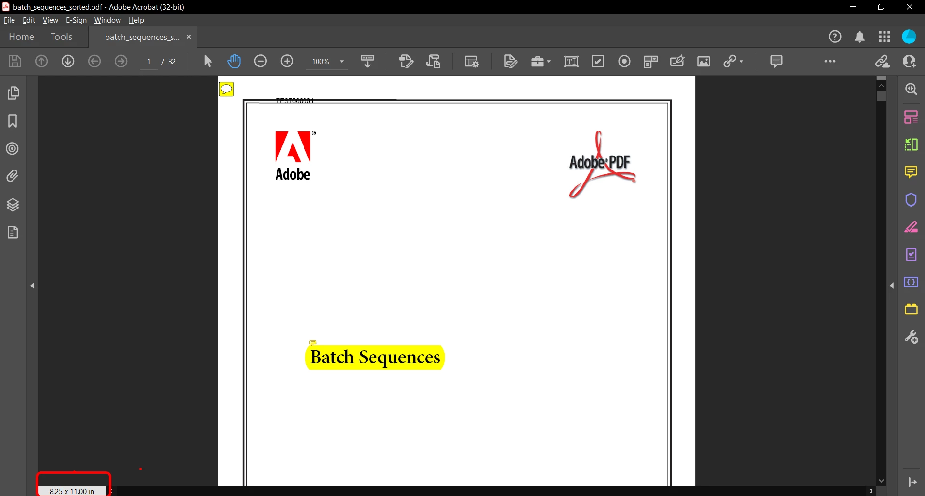The width and height of the screenshot is (925, 496).
Task: Open the File menu
Action: point(9,20)
